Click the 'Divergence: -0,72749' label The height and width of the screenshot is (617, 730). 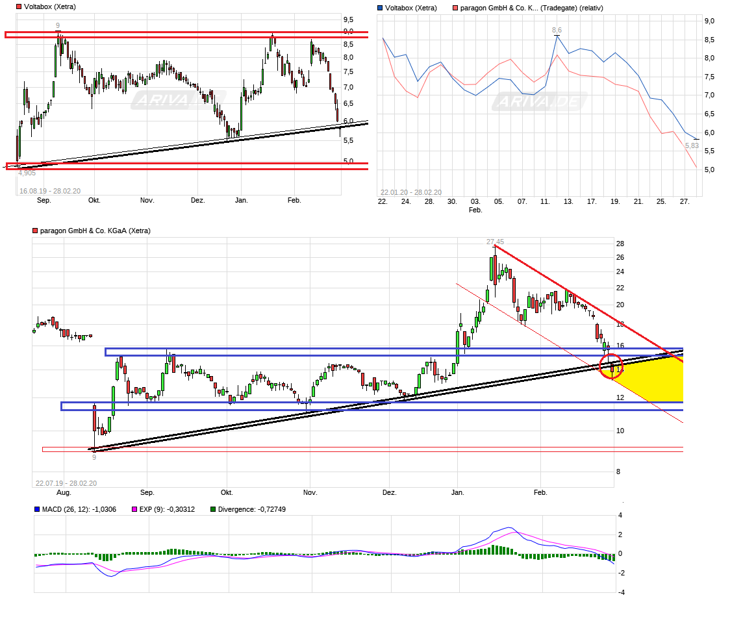coord(252,509)
